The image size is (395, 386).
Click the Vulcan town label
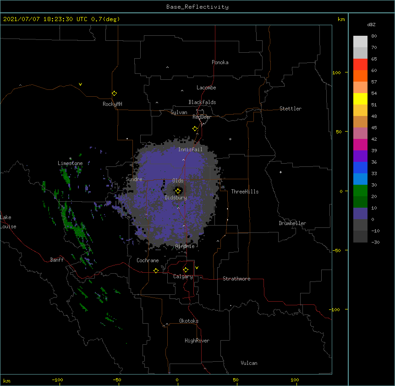click(249, 363)
